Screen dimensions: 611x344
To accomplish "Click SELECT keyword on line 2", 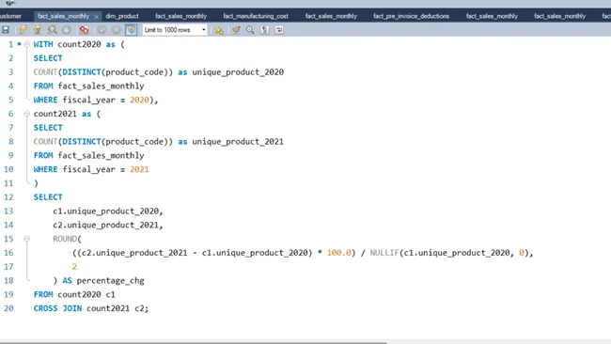I will tap(48, 58).
